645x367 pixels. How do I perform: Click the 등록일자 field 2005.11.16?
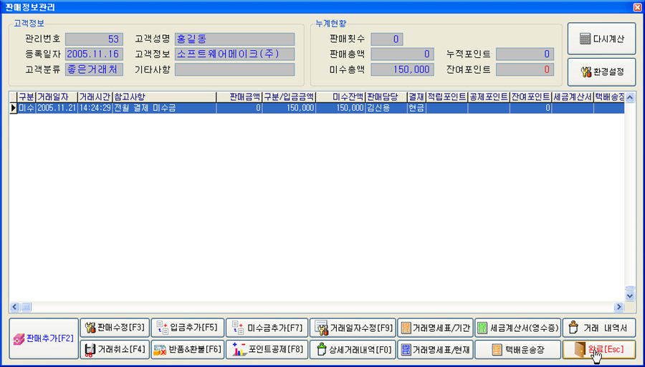coord(94,54)
